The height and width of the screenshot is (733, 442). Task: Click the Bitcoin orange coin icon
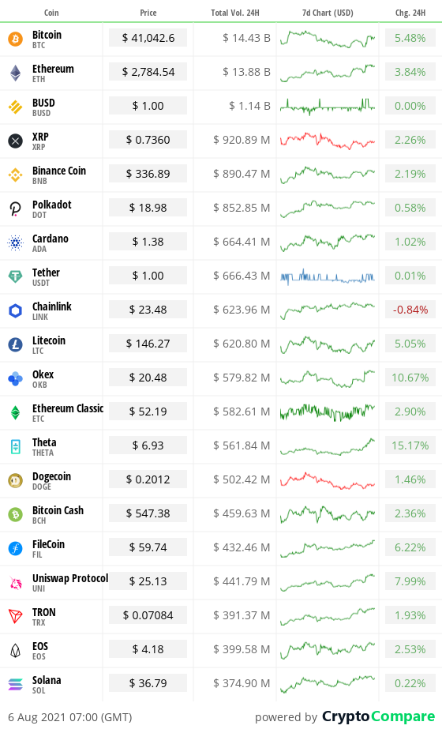click(x=16, y=39)
